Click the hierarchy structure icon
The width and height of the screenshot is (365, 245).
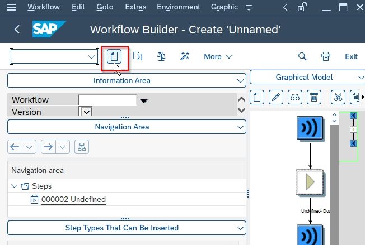coord(82,147)
